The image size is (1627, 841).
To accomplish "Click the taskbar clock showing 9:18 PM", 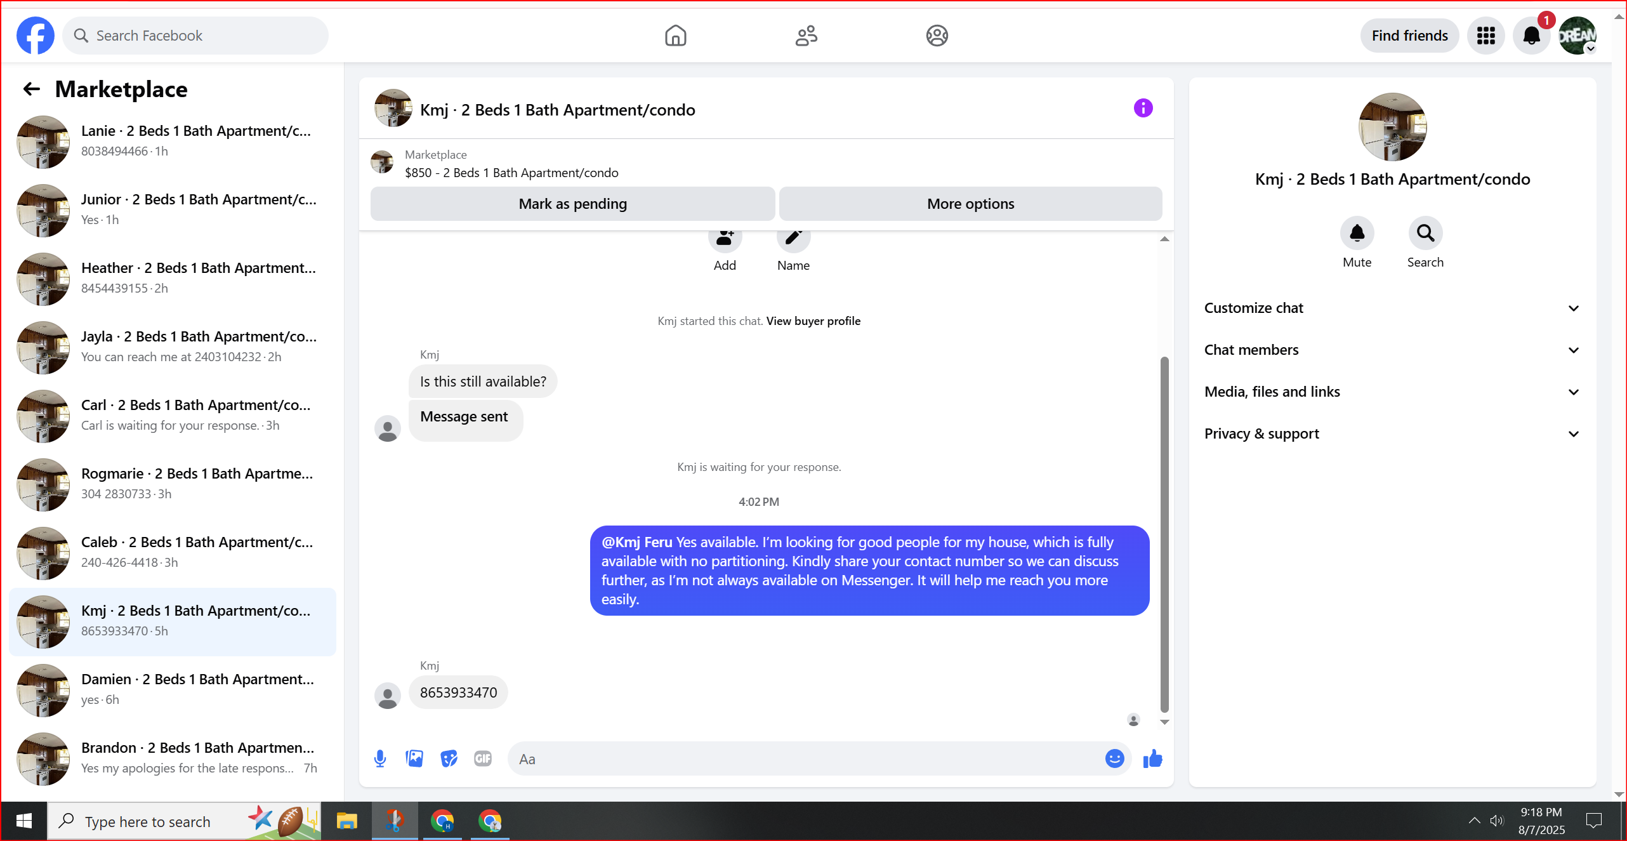I will pyautogui.click(x=1541, y=821).
